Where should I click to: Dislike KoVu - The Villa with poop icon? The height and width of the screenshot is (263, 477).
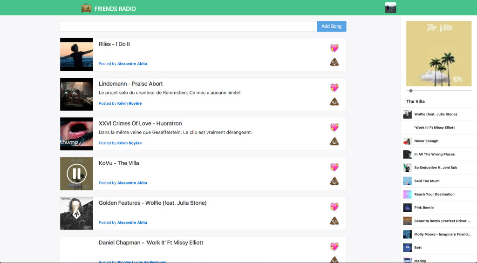point(334,181)
